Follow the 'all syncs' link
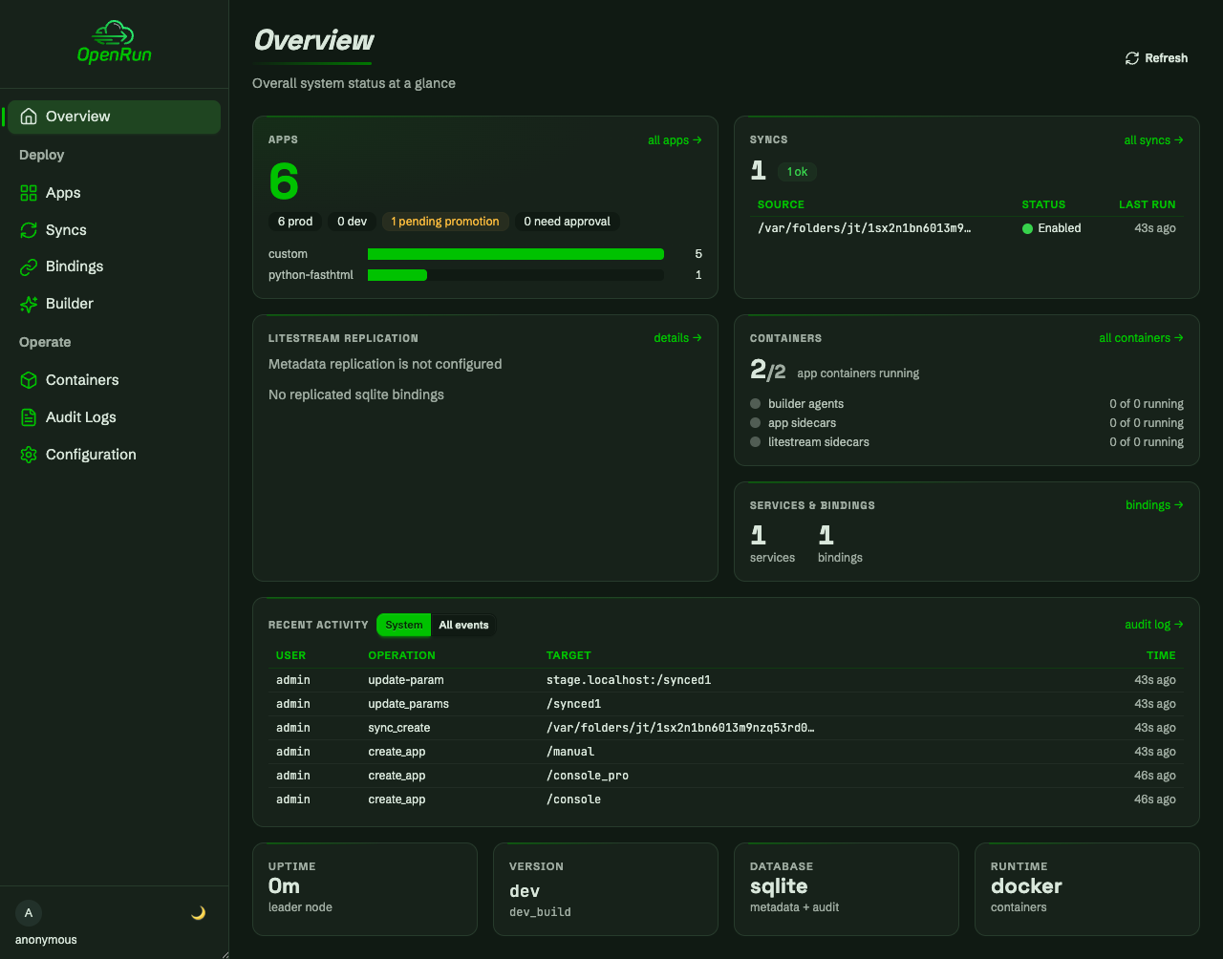1223x959 pixels. 1153,140
